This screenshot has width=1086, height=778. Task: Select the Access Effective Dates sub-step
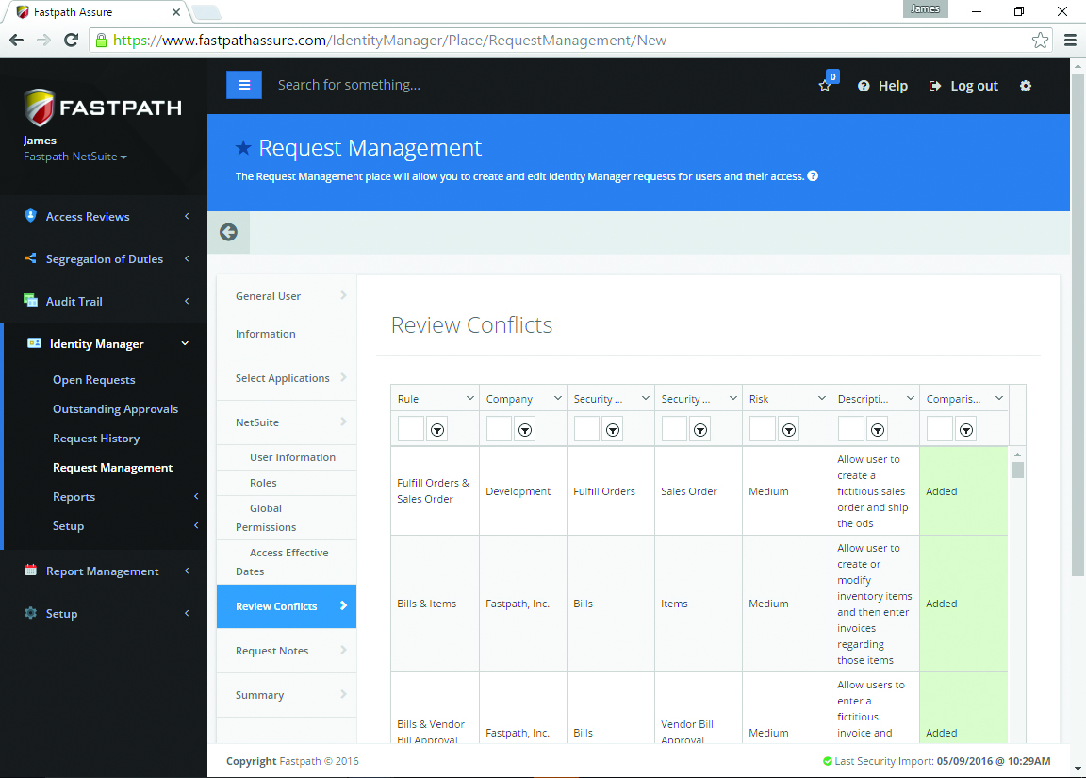click(x=287, y=562)
